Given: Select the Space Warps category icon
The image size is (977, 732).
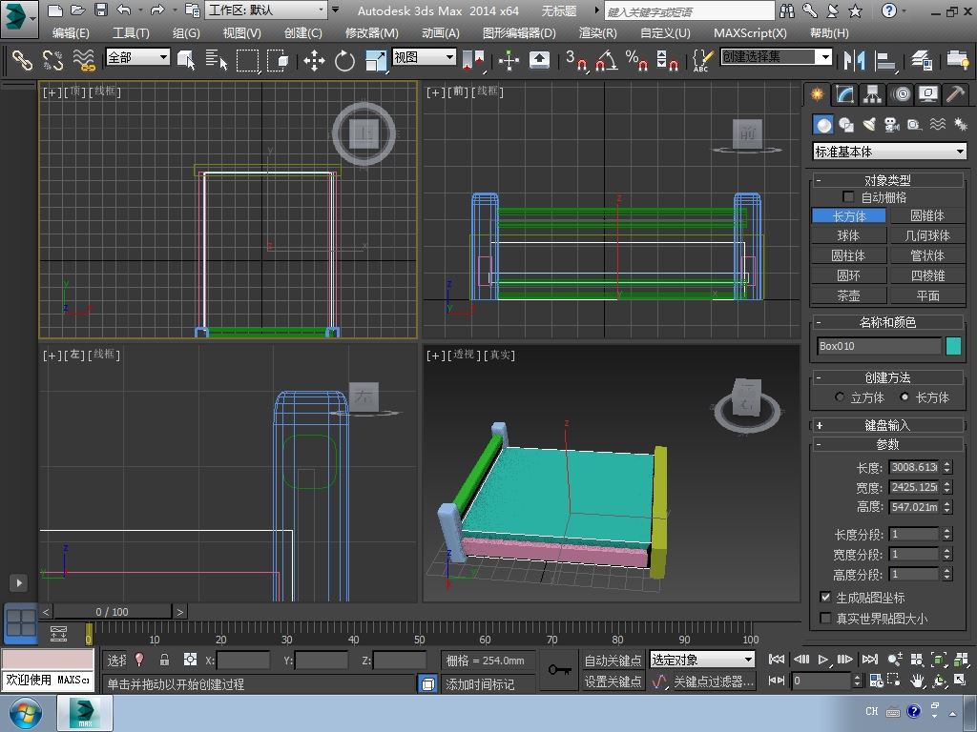Looking at the screenshot, I should pyautogui.click(x=938, y=125).
